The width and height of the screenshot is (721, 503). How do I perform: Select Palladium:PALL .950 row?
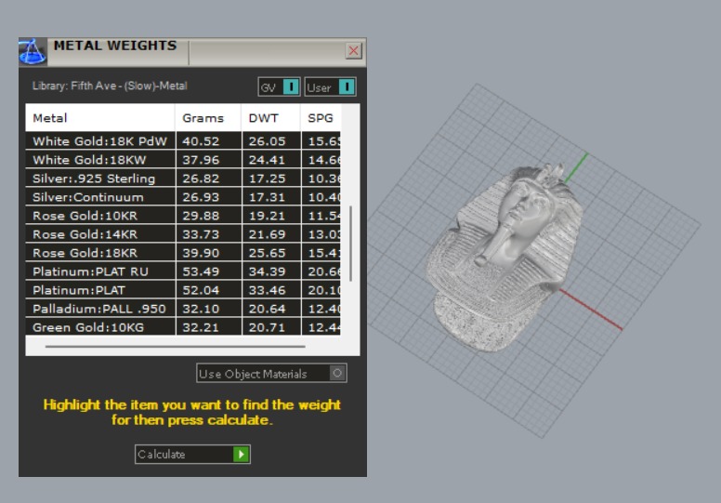tap(183, 309)
